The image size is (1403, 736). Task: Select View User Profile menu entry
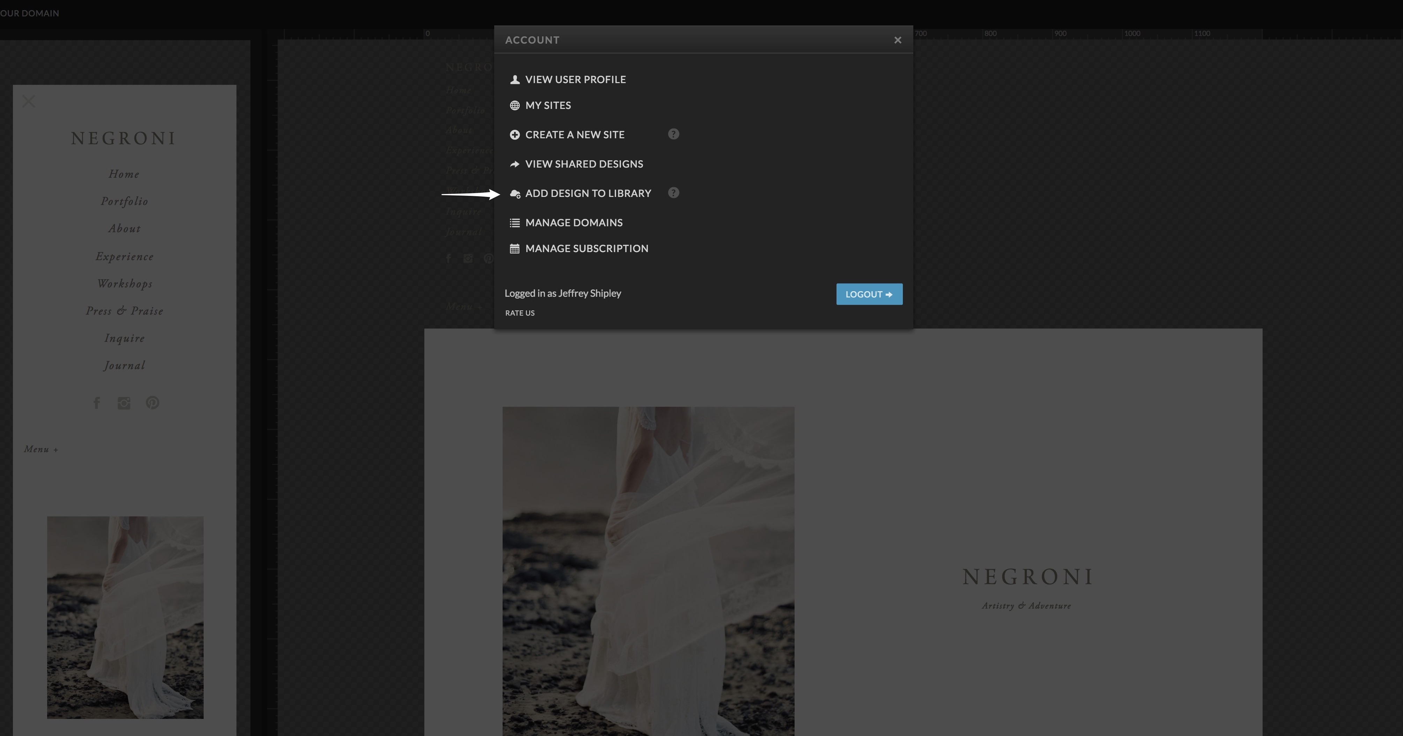coord(575,80)
